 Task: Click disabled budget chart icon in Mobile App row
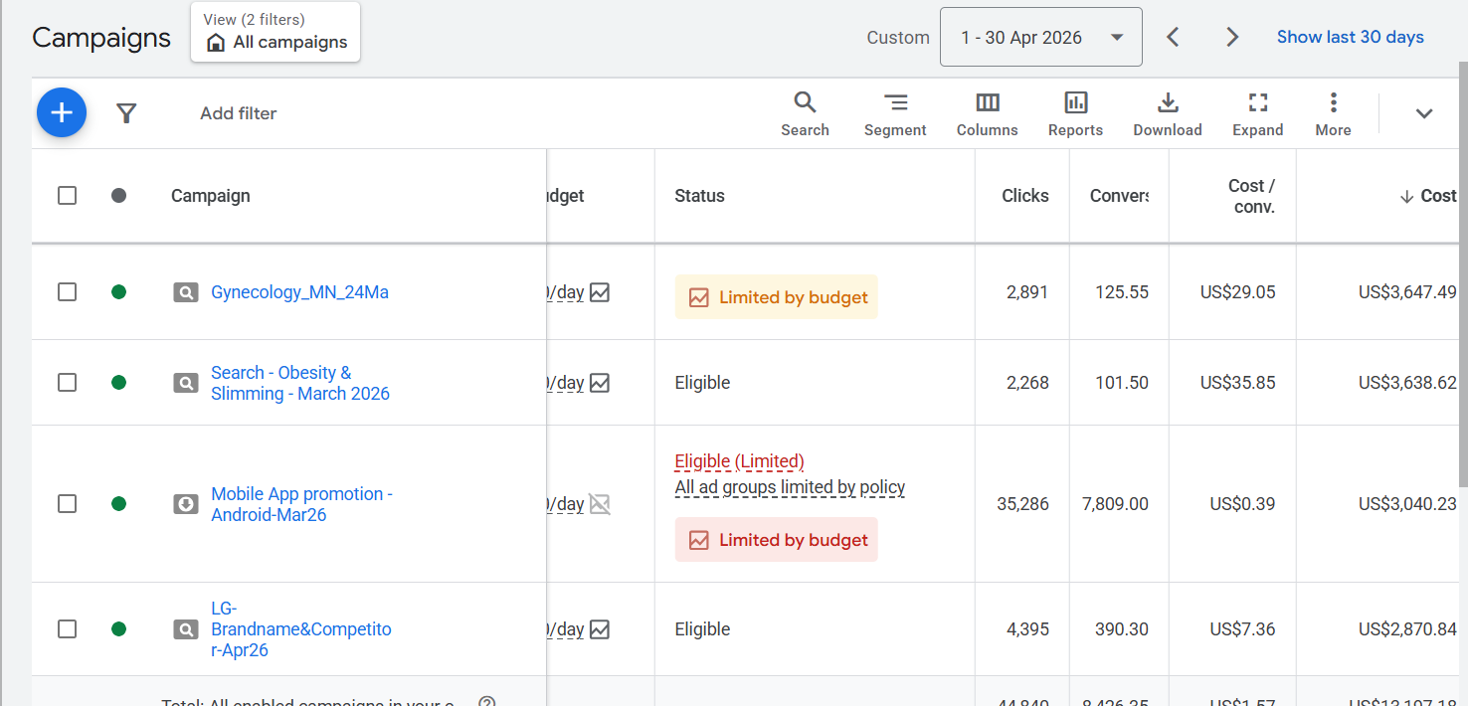coord(599,504)
